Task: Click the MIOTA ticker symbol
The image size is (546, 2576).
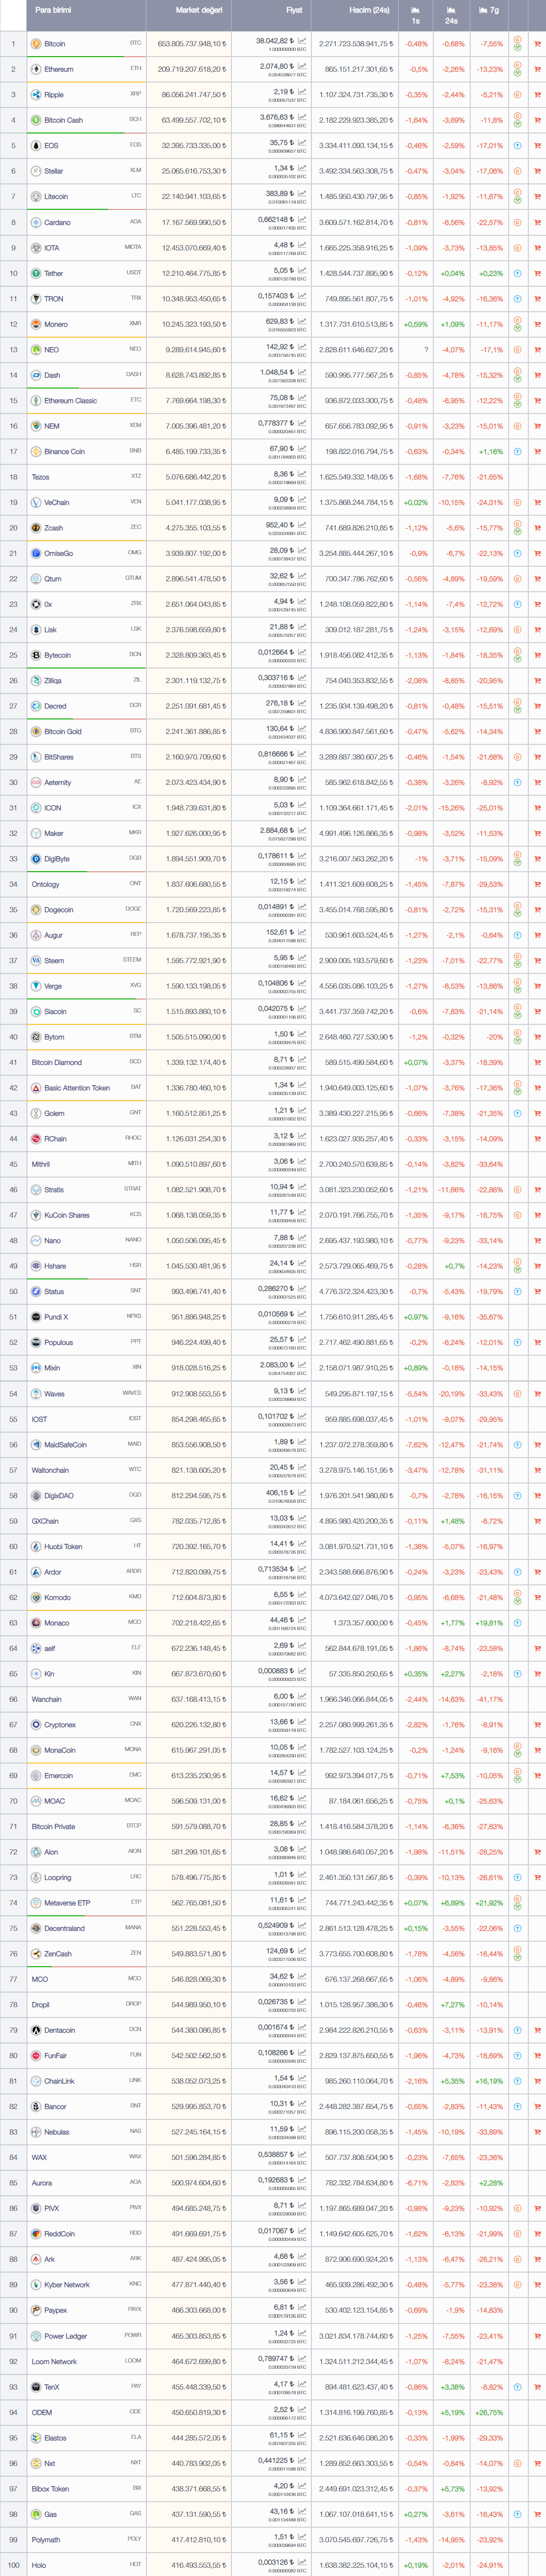Action: point(132,247)
